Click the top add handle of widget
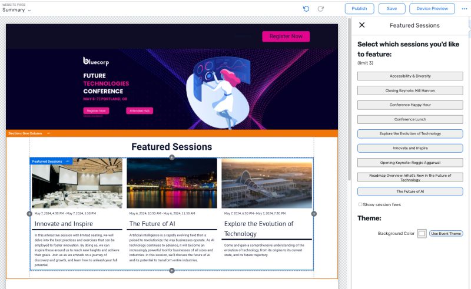Screen dimensions: 471x289 172,157
